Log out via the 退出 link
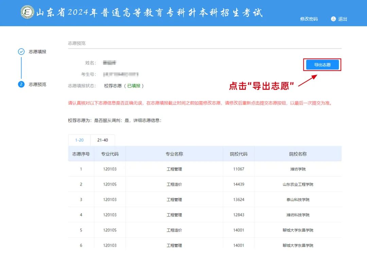The width and height of the screenshot is (367, 262). click(343, 19)
